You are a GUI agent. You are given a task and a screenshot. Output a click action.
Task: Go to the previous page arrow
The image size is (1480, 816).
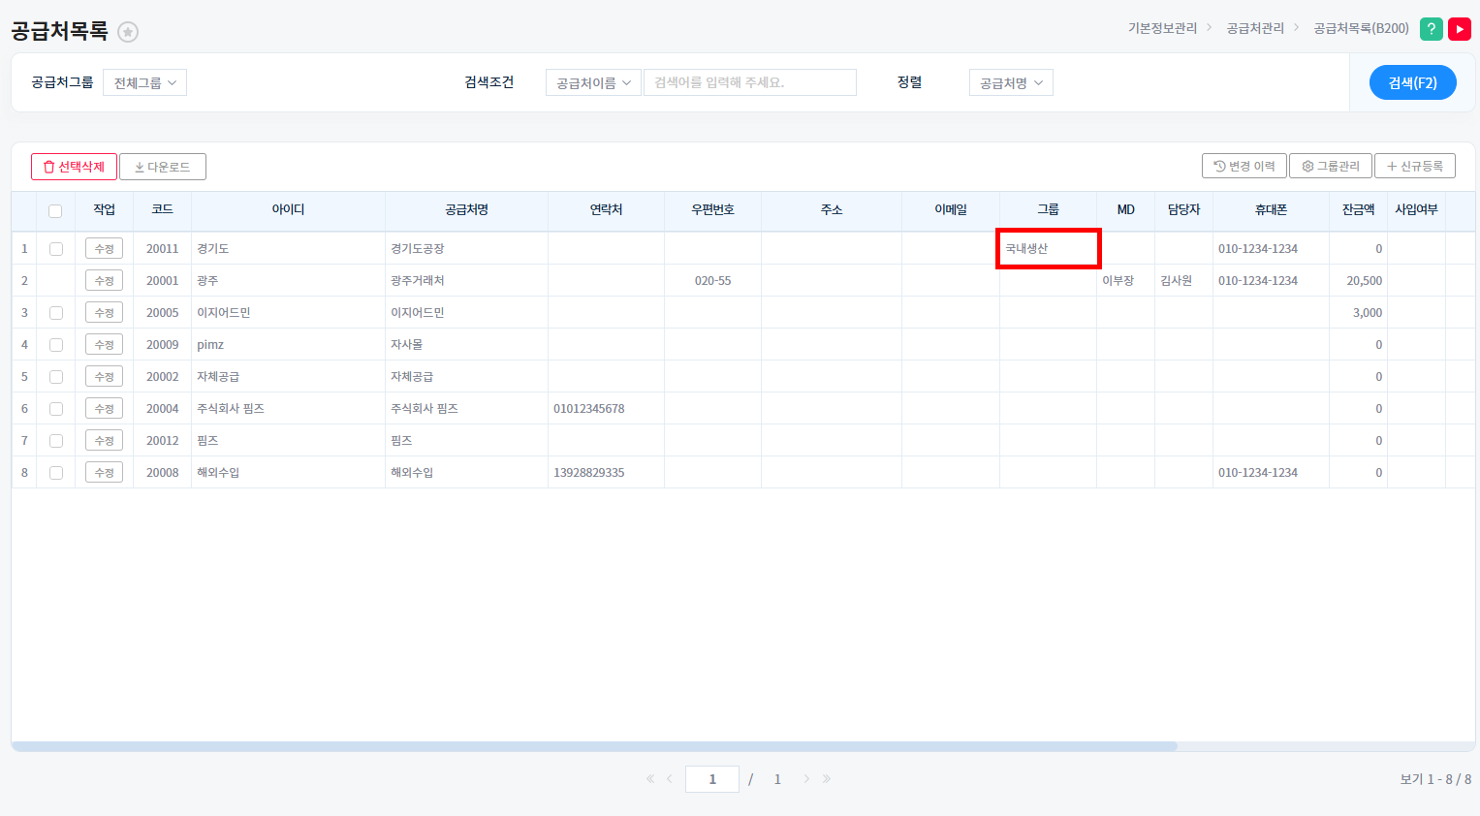(x=669, y=779)
